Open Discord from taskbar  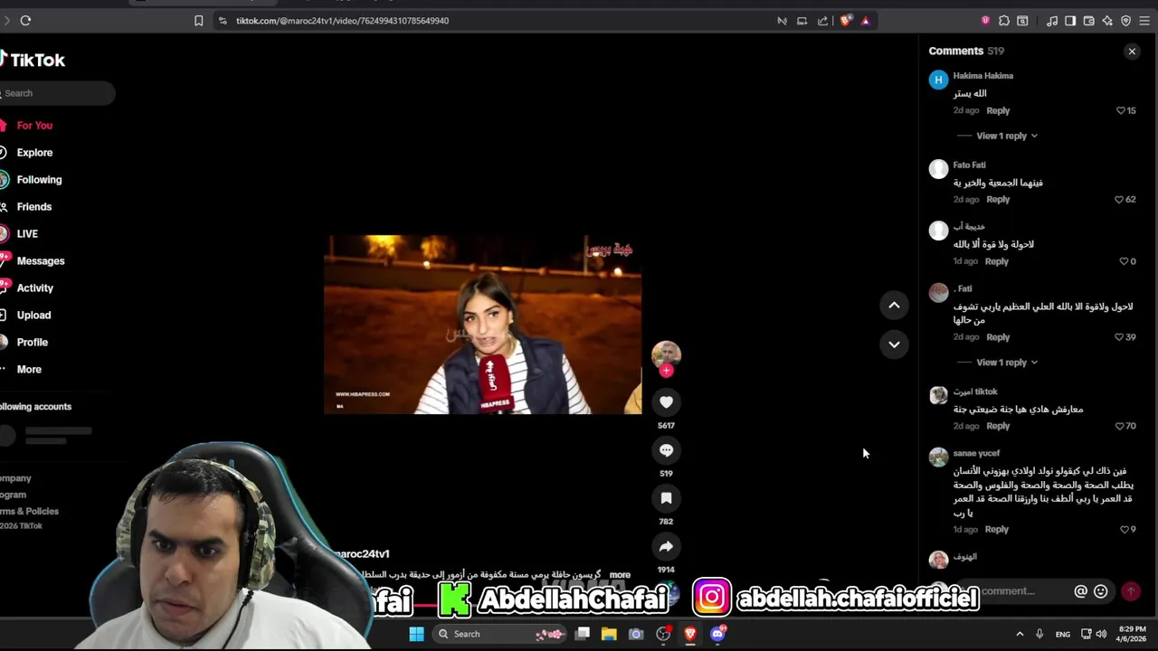click(x=717, y=634)
